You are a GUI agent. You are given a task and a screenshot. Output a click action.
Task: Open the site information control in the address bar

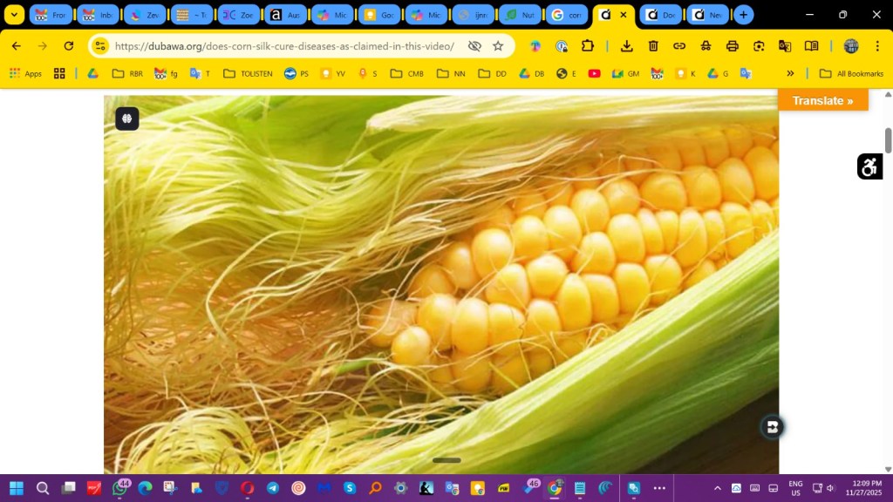pyautogui.click(x=100, y=46)
